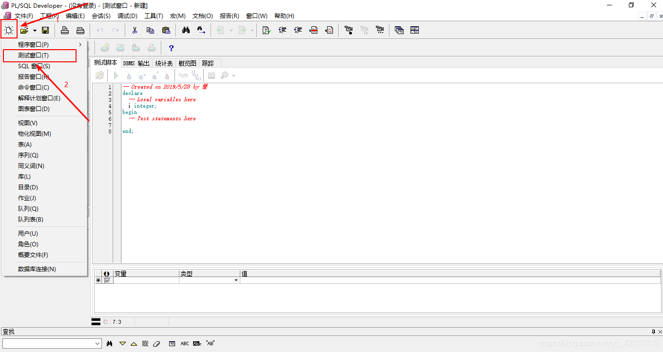663x352 pixels.
Task: Choose 物化视图(M) menu item
Action: point(45,134)
